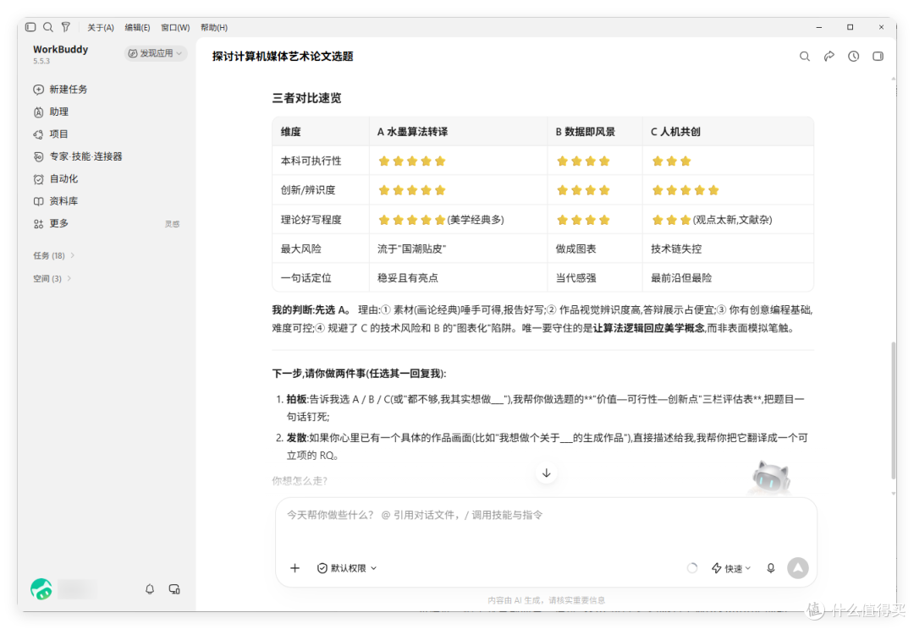This screenshot has height=629, width=914.
Task: Open the history clock icon
Action: point(853,57)
